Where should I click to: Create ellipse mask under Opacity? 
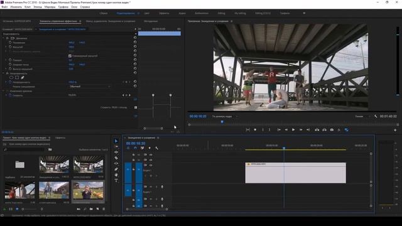11,77
